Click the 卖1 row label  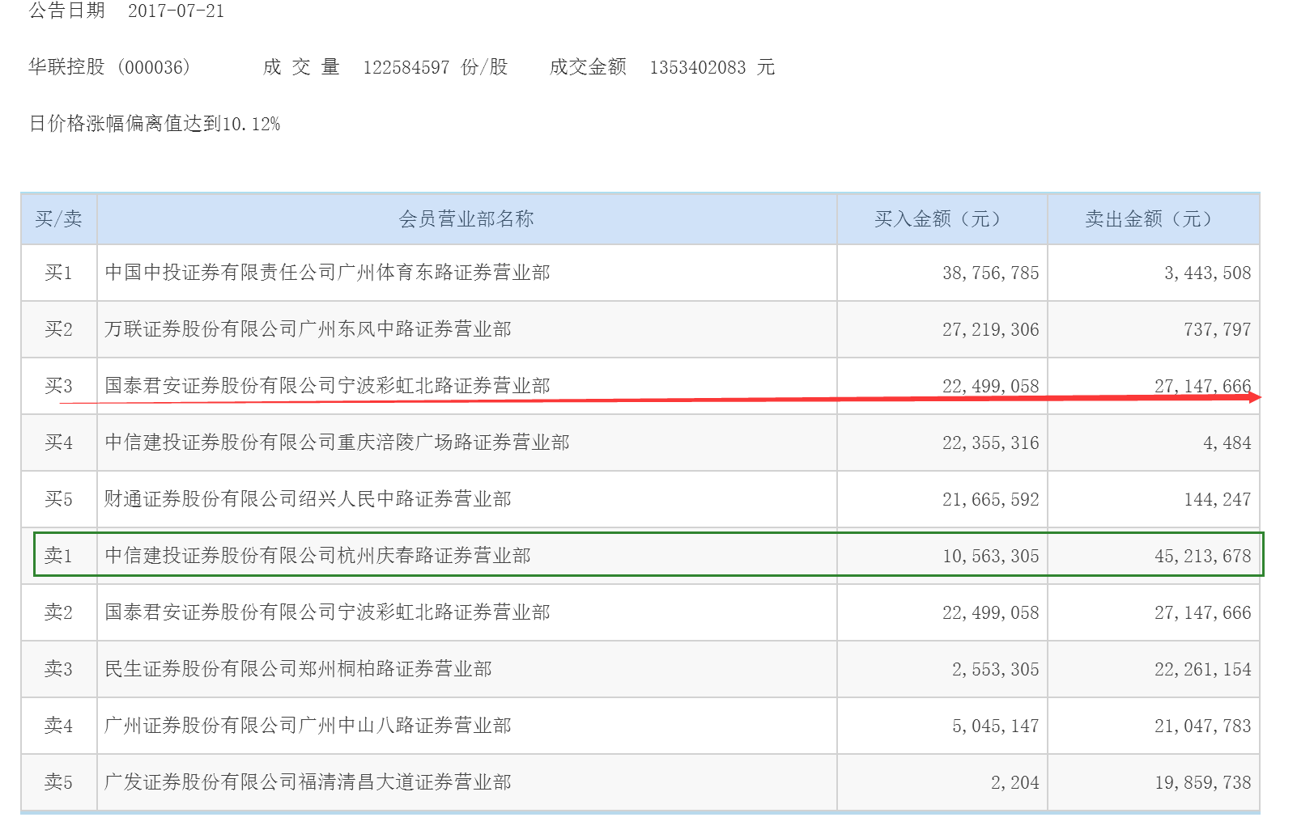[x=58, y=556]
